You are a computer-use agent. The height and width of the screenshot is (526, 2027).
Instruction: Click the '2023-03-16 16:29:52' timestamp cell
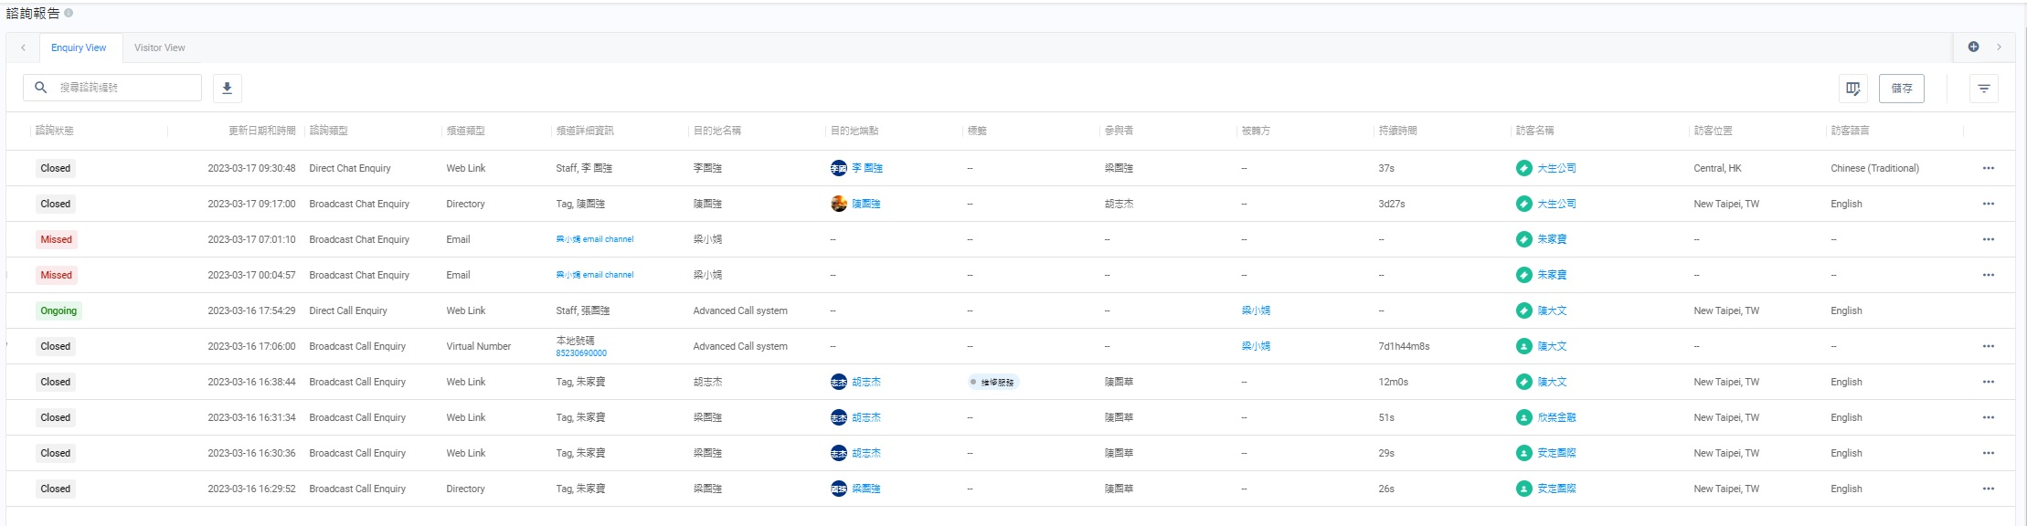(251, 489)
